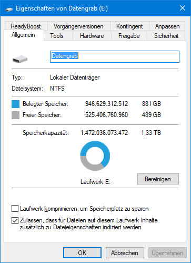Click the NTFS file system text
The height and width of the screenshot is (263, 191).
coord(57,89)
